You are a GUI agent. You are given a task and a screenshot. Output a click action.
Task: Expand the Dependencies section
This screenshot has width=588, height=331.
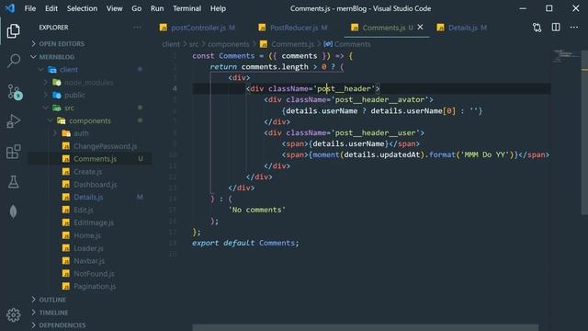(x=62, y=325)
